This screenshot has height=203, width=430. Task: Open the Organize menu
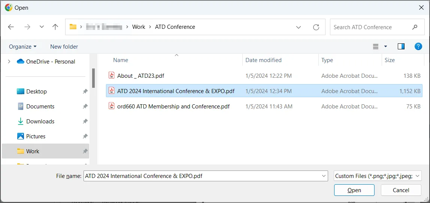coord(23,47)
